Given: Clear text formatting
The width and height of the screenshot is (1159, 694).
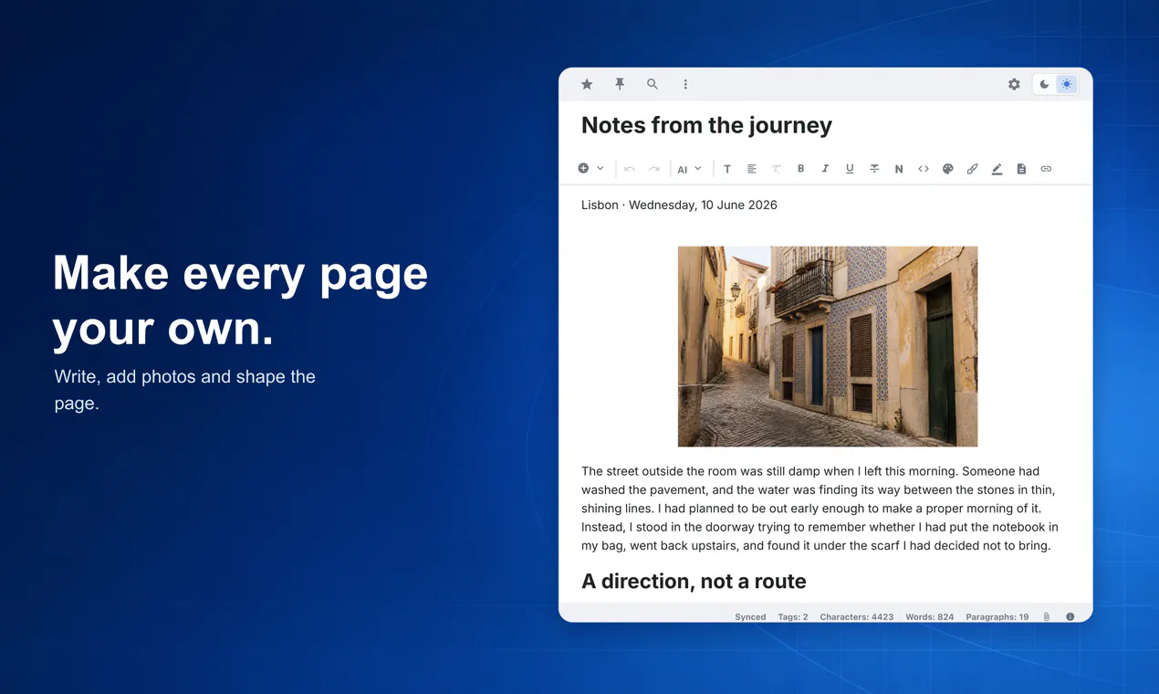Looking at the screenshot, I should 776,169.
